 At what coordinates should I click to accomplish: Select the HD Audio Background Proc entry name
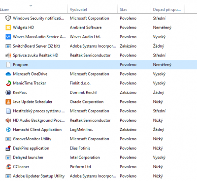click(x=39, y=120)
